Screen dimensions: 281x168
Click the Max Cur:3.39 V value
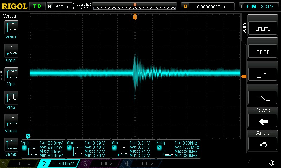coord(95,143)
